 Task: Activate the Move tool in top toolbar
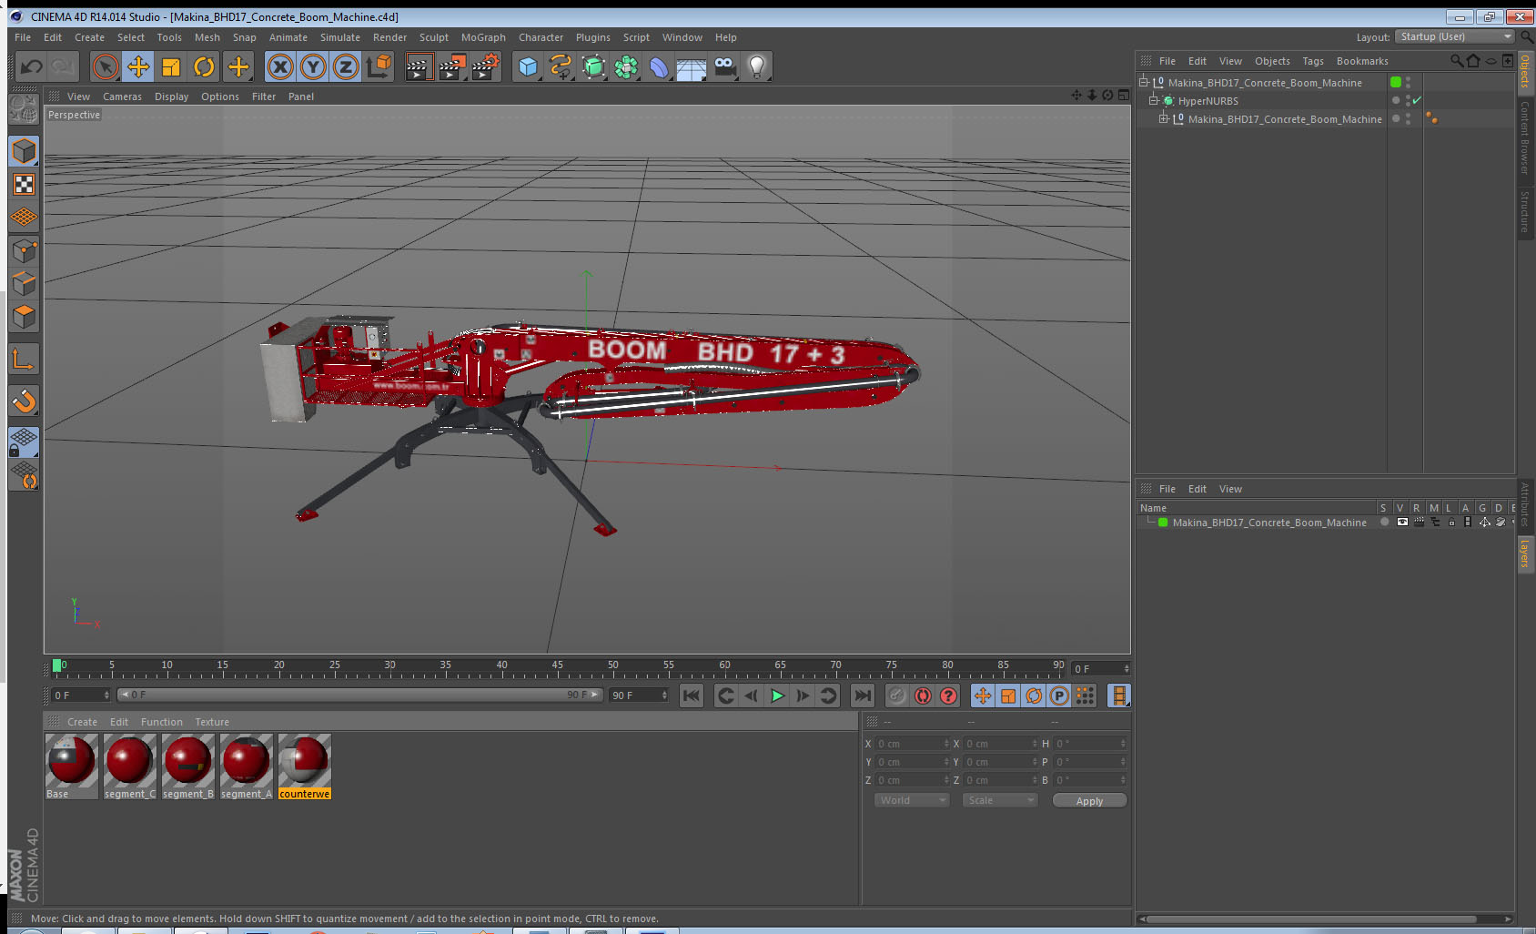(138, 66)
